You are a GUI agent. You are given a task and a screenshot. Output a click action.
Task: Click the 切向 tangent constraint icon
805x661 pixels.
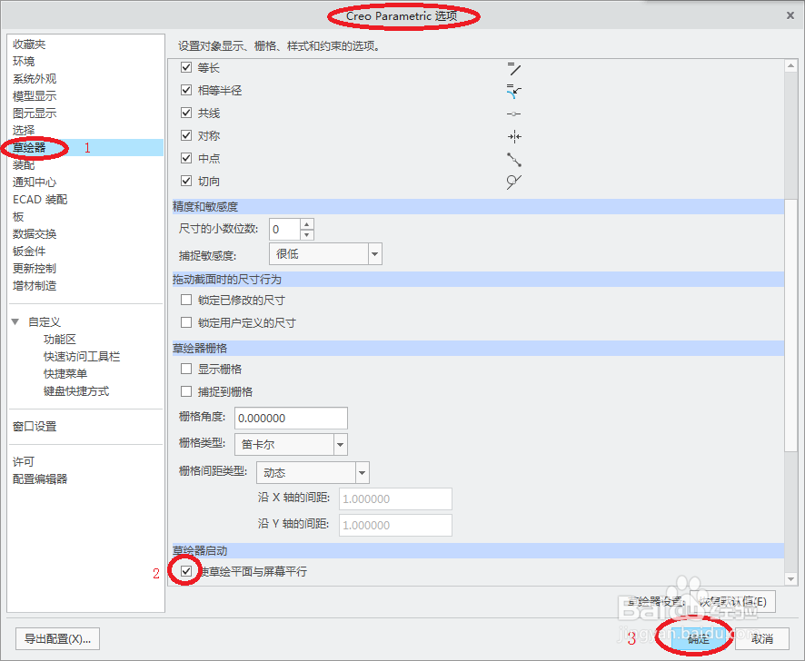tap(513, 182)
